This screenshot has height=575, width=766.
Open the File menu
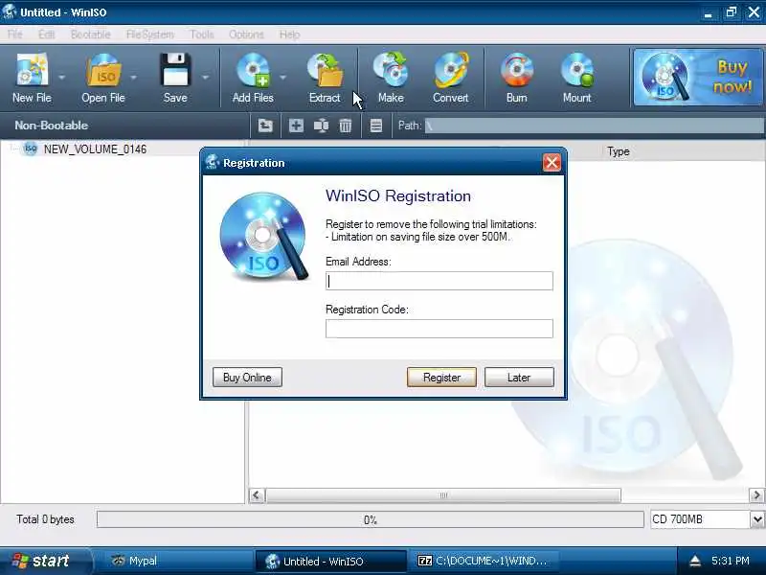15,34
